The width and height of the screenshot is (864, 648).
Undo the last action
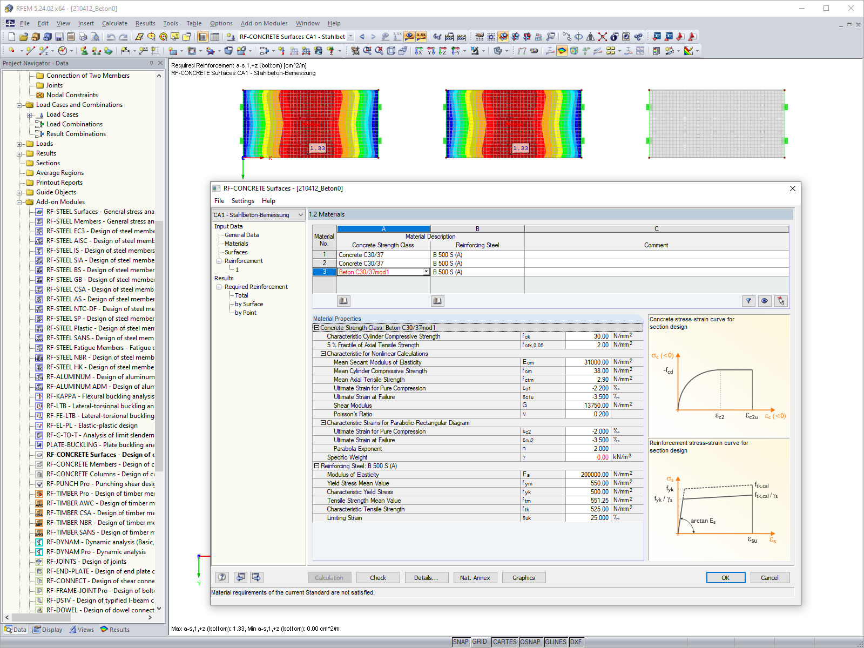(111, 36)
